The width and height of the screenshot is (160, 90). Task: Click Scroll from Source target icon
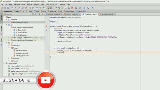click(33, 14)
